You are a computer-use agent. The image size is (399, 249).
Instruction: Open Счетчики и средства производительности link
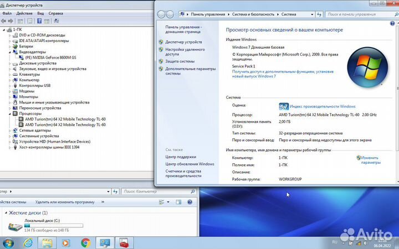click(183, 173)
